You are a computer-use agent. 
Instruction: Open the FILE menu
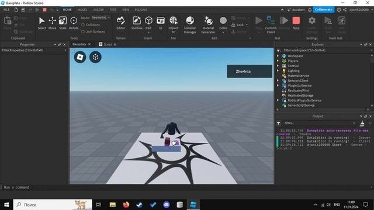coord(6,10)
